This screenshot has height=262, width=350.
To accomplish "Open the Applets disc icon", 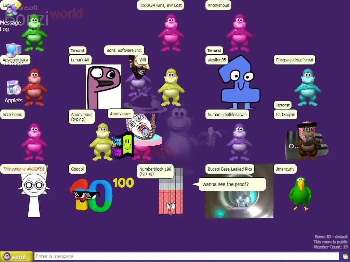I will click(14, 88).
